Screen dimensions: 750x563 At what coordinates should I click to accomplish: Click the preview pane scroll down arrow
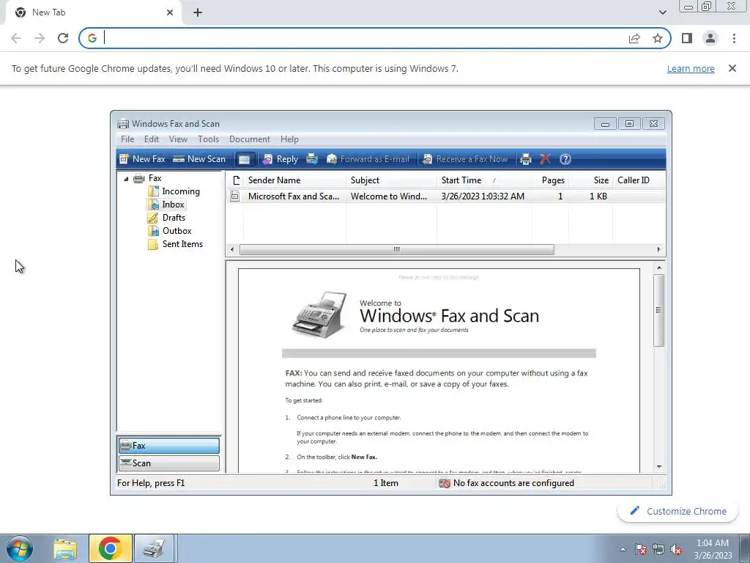coord(659,467)
